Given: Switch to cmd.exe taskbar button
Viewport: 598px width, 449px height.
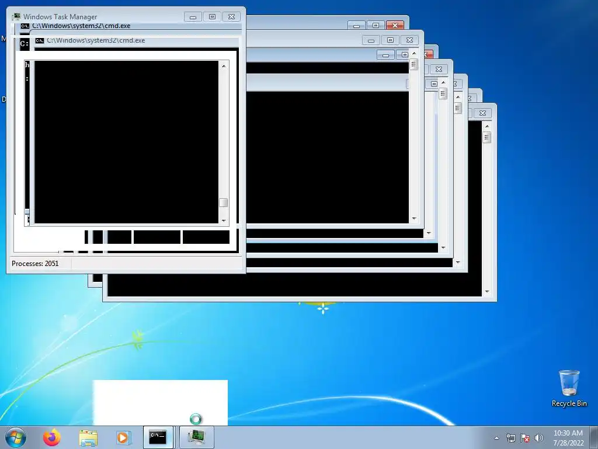Looking at the screenshot, I should [158, 437].
